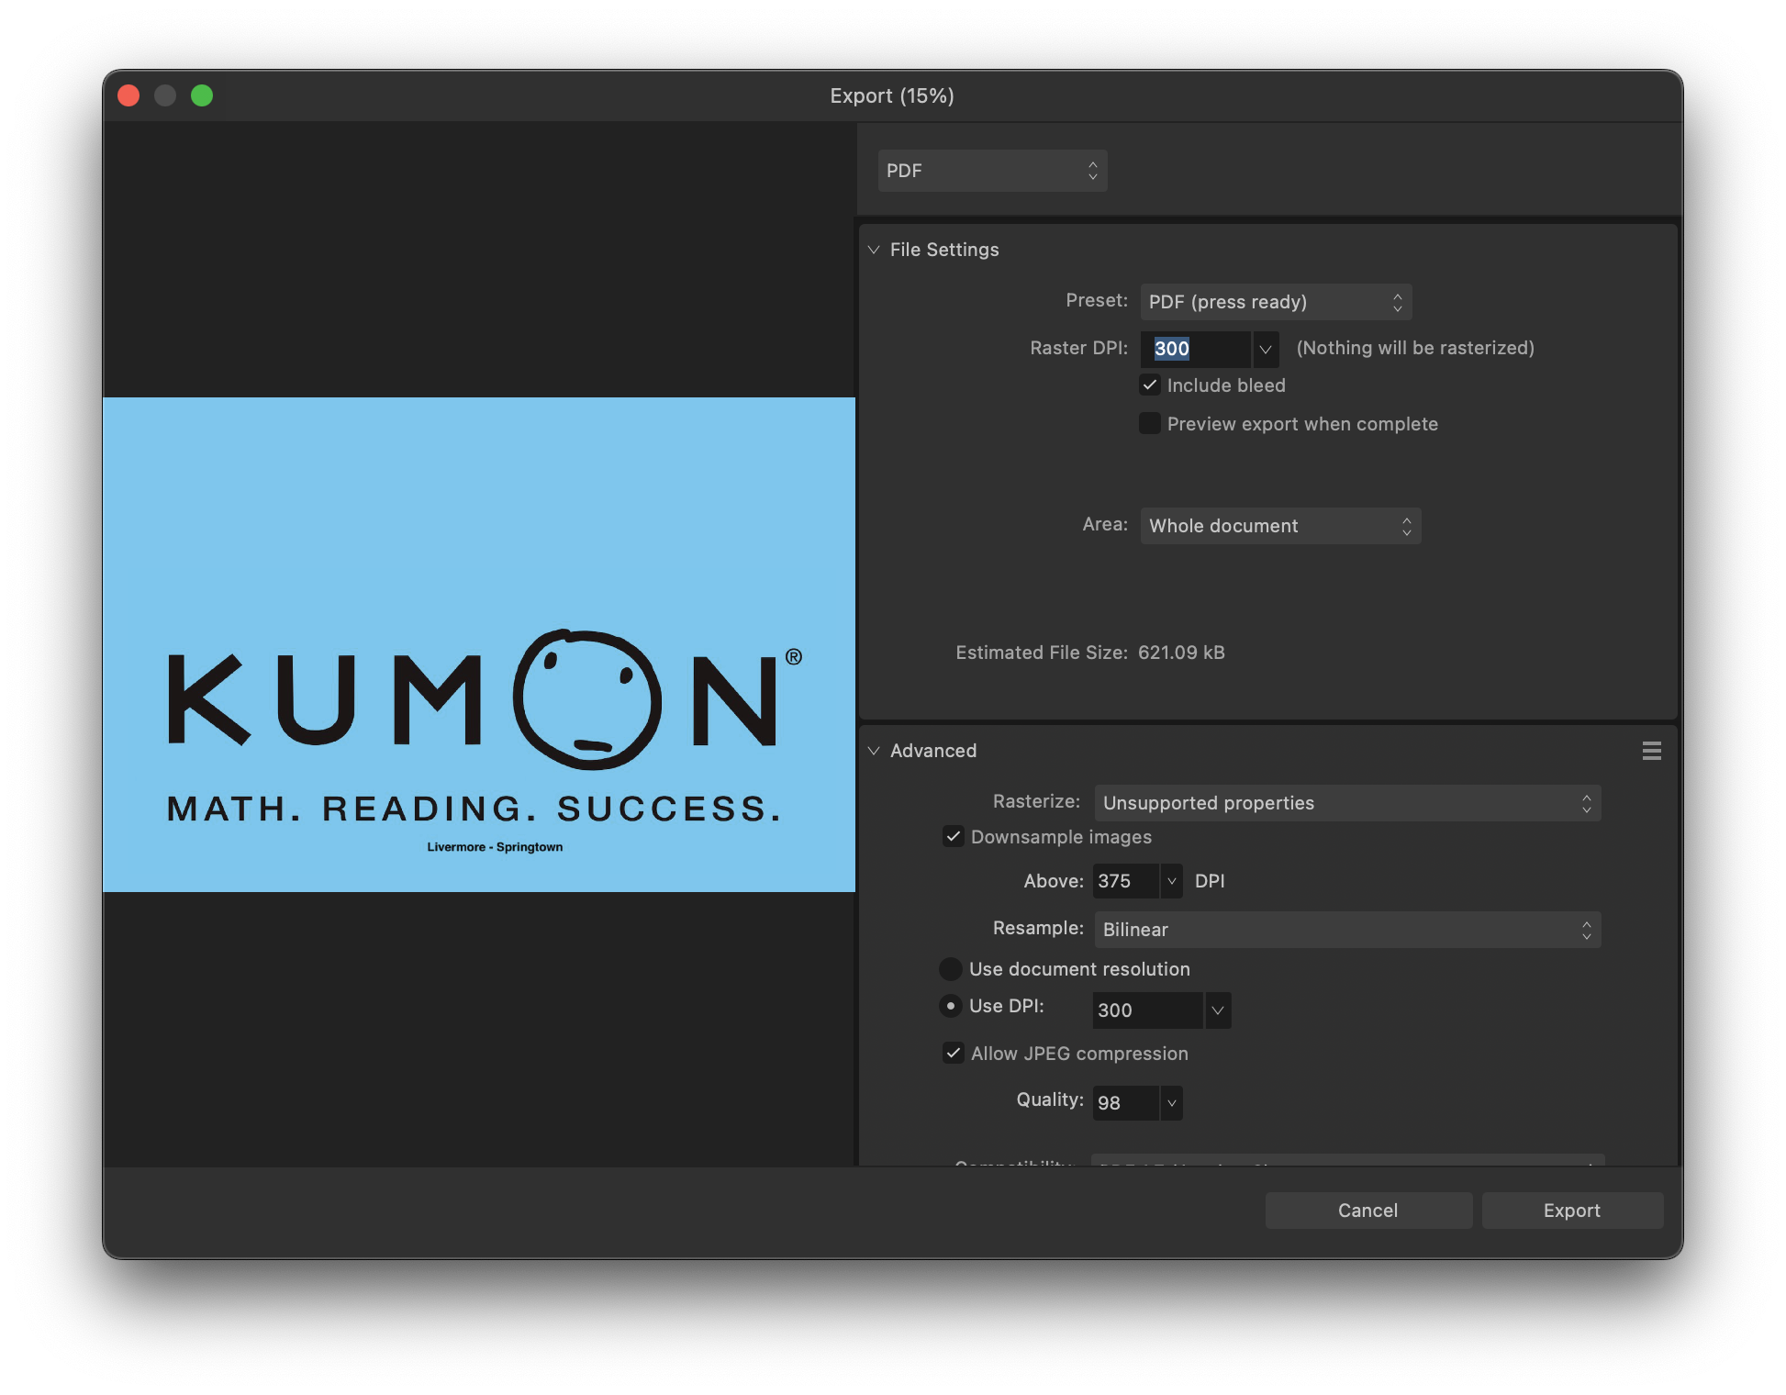This screenshot has height=1395, width=1786.
Task: Toggle Include bleed checkbox
Action: point(1150,385)
